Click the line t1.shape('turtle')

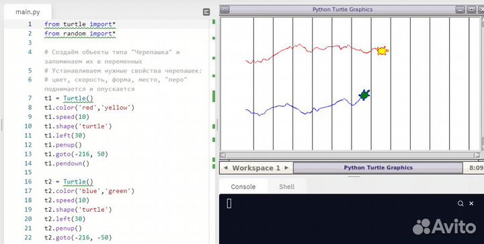(78, 126)
